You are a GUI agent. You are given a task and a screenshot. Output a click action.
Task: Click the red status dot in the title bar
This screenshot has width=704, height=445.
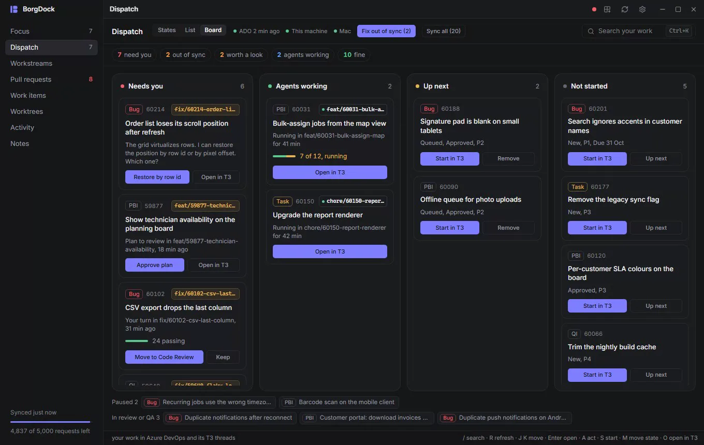pos(594,9)
